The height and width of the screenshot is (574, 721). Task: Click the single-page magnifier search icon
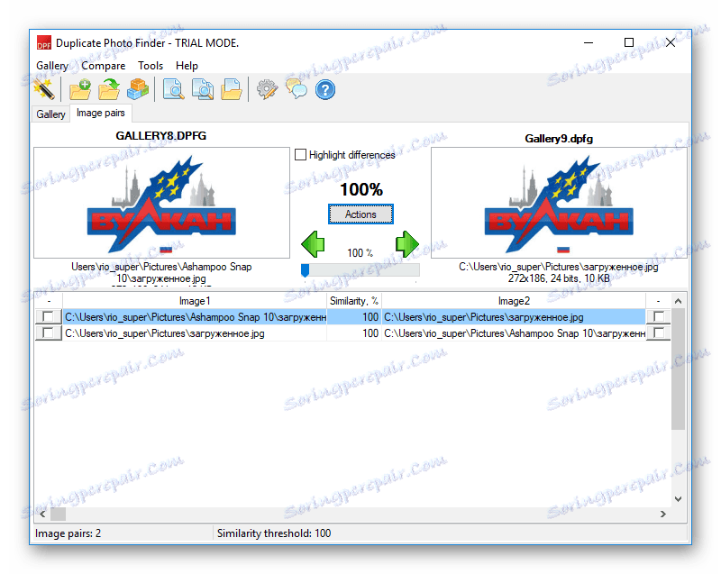pyautogui.click(x=173, y=89)
